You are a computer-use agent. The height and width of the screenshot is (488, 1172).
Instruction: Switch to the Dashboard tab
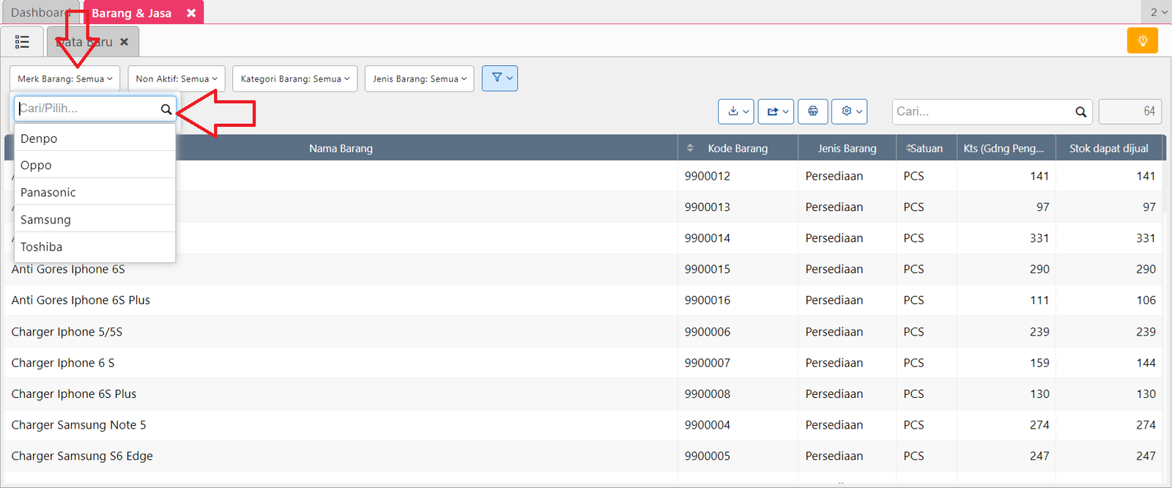pyautogui.click(x=38, y=13)
